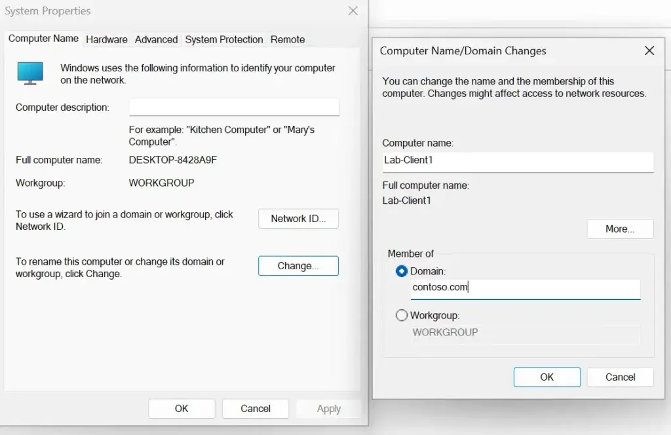Click the Computer description text field
Viewport: 671px width, 435px height.
tap(234, 107)
